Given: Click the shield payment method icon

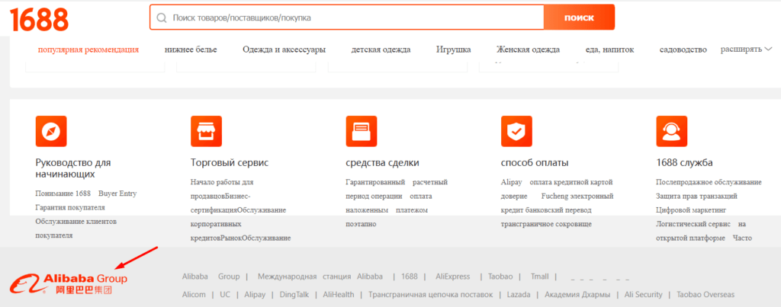Looking at the screenshot, I should click(516, 131).
